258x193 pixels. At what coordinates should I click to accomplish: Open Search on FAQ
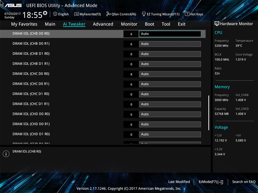(244, 182)
